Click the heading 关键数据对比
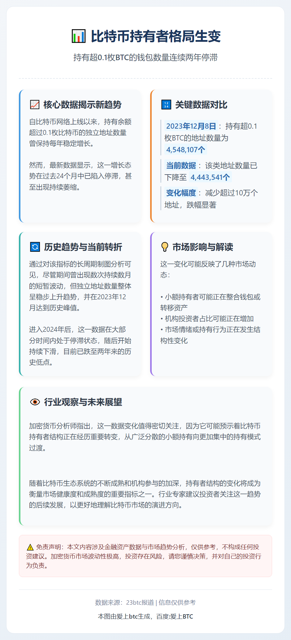The width and height of the screenshot is (291, 640). (x=201, y=105)
